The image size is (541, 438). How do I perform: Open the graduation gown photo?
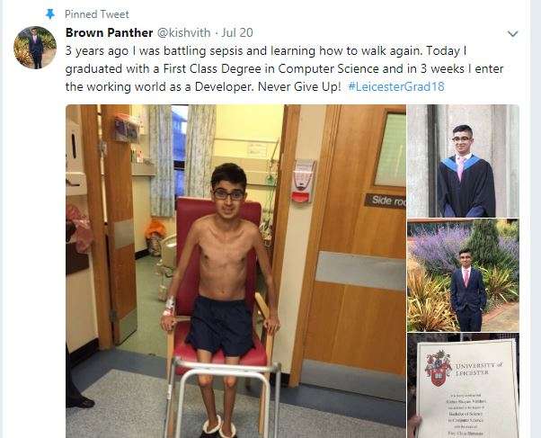pos(463,161)
